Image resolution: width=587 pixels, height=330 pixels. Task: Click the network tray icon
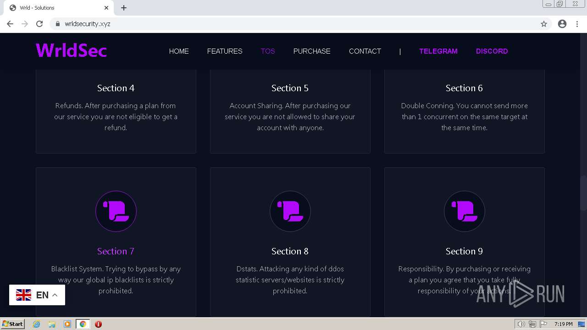point(532,324)
